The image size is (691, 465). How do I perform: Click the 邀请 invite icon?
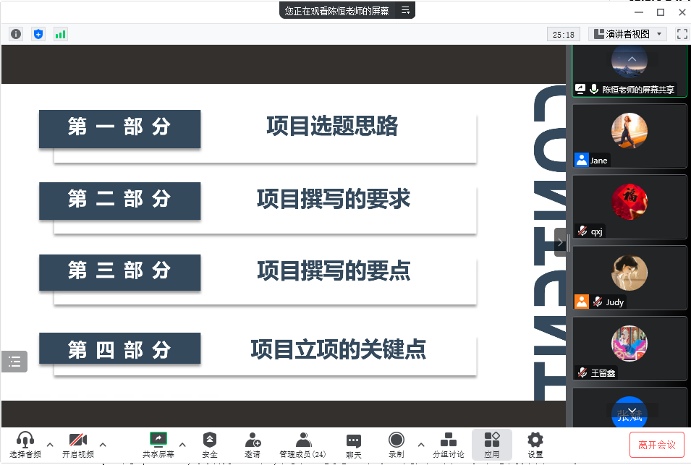pos(253,440)
